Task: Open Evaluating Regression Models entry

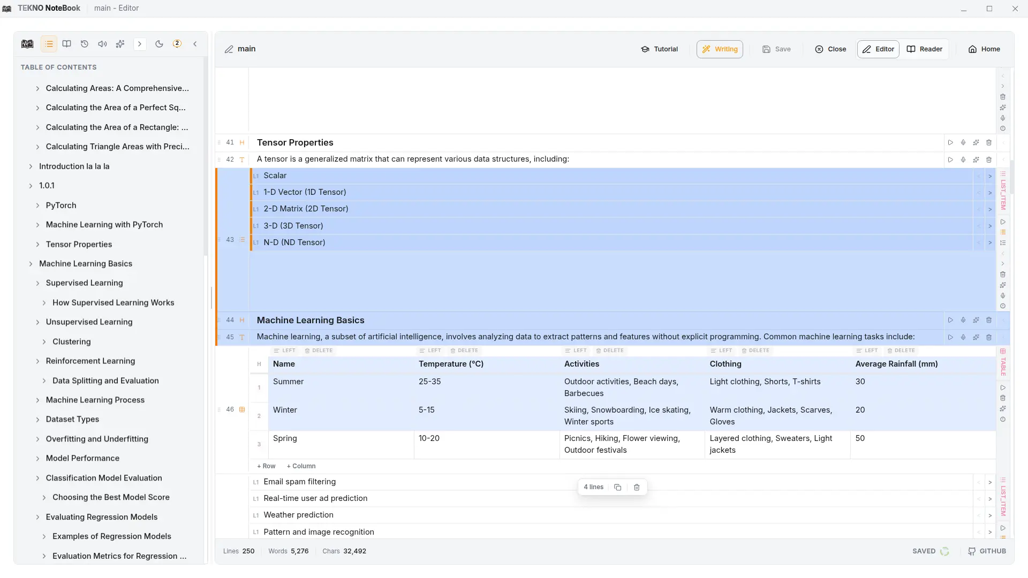Action: (x=102, y=517)
